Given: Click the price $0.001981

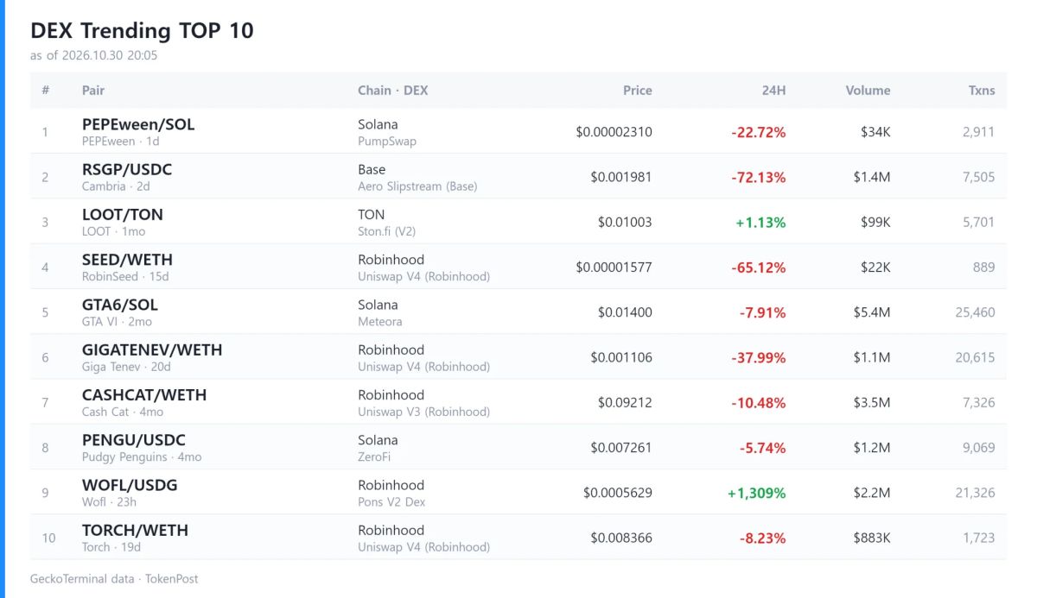Looking at the screenshot, I should pos(621,177).
